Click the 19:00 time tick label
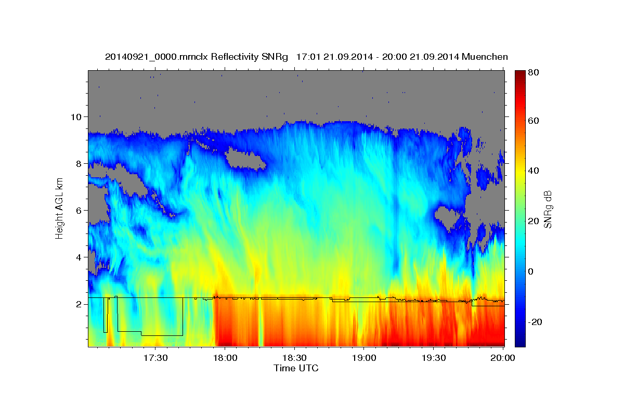Screen dimensions: 624x416 364,358
